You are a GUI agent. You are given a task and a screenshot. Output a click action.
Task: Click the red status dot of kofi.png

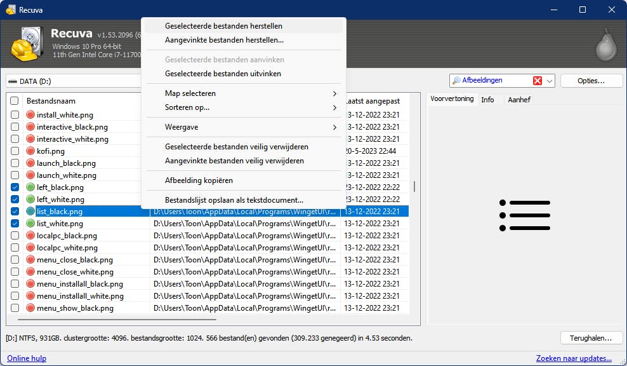click(30, 151)
